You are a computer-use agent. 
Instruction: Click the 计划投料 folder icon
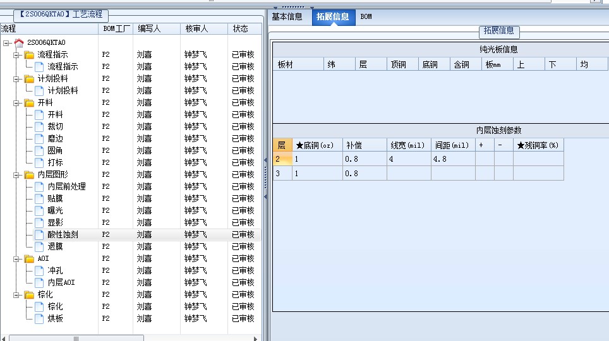point(29,79)
